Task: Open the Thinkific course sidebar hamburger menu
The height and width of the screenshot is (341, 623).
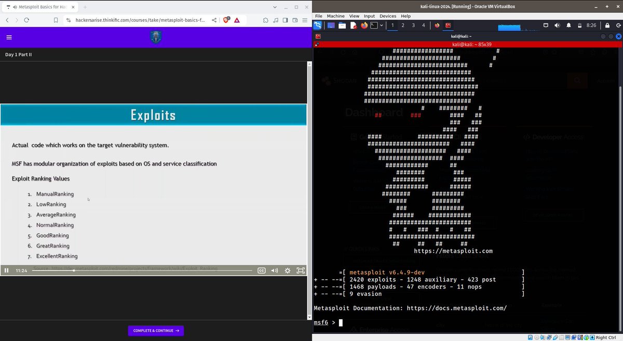Action: click(x=9, y=37)
